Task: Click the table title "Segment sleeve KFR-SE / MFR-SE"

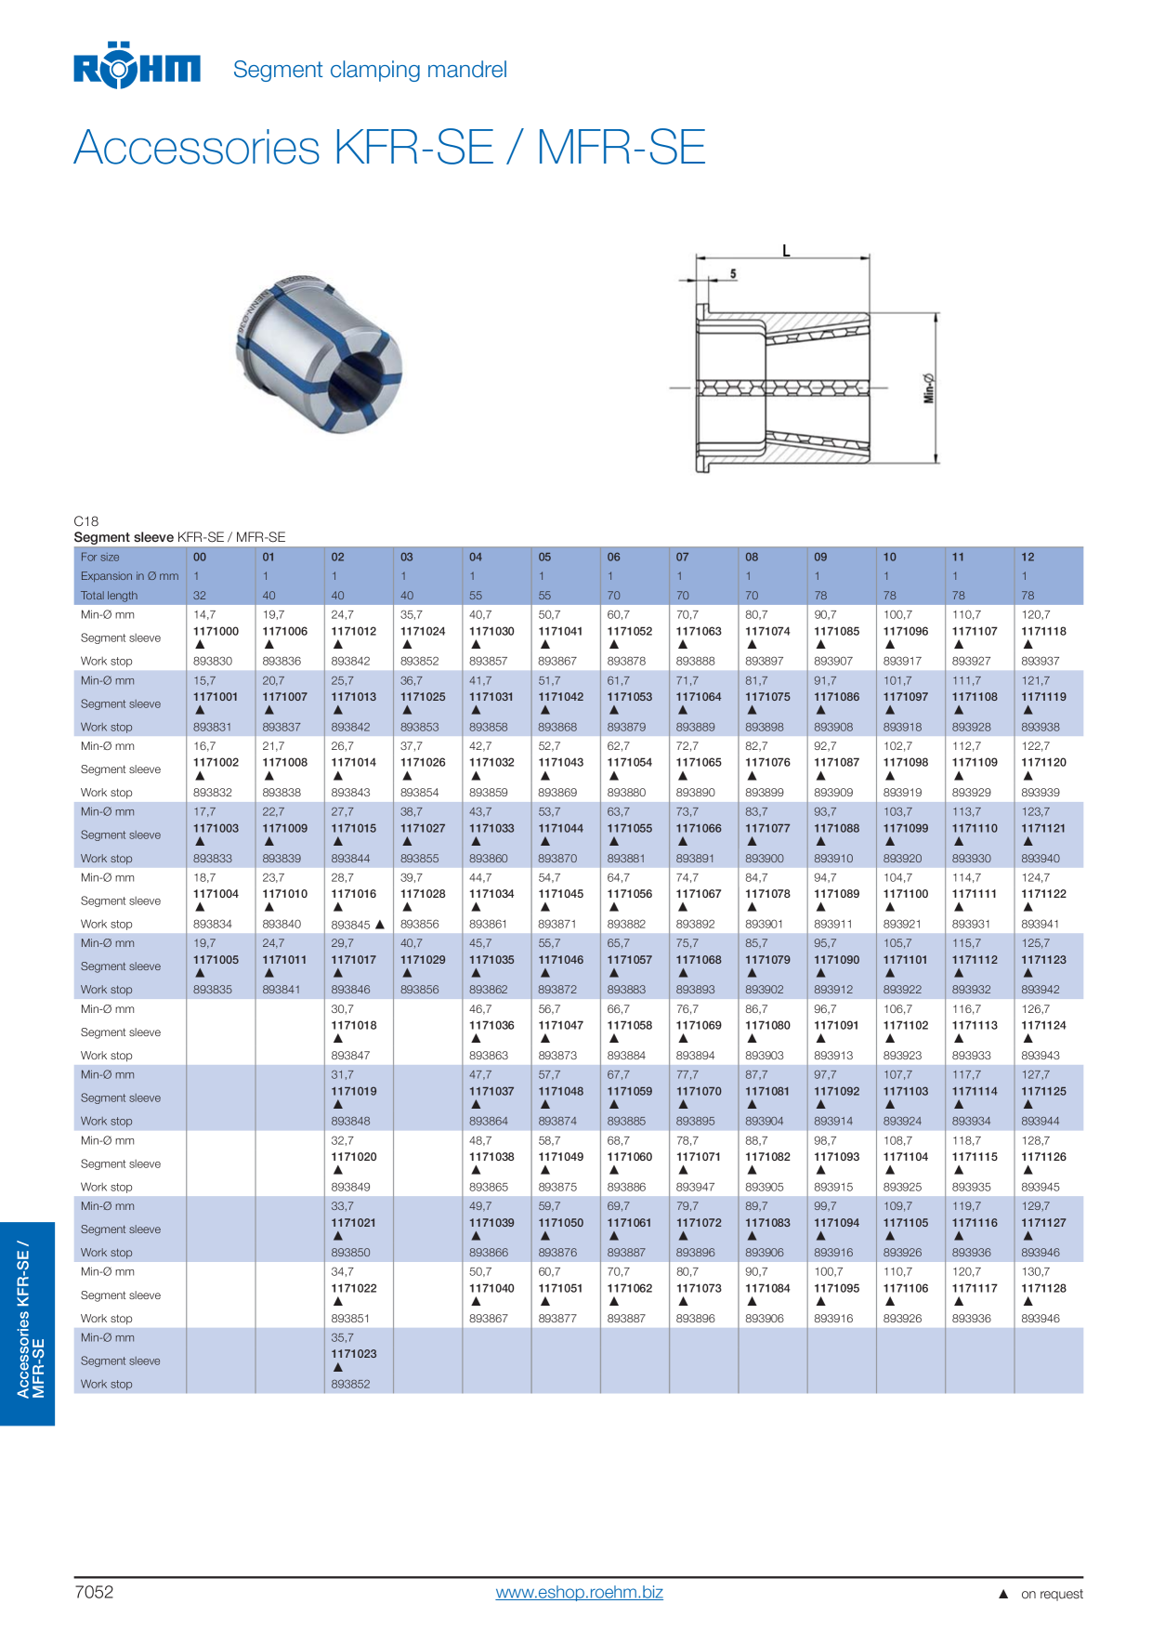Action: pyautogui.click(x=179, y=537)
